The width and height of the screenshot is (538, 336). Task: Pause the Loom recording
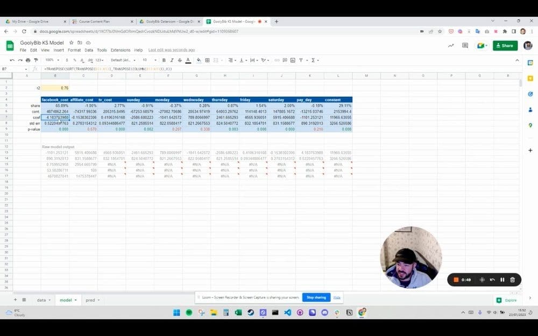(x=501, y=280)
